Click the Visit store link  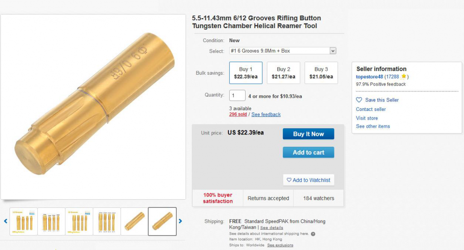[x=367, y=118]
